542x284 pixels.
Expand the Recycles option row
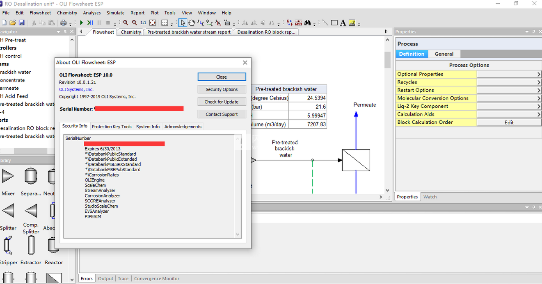click(509, 82)
